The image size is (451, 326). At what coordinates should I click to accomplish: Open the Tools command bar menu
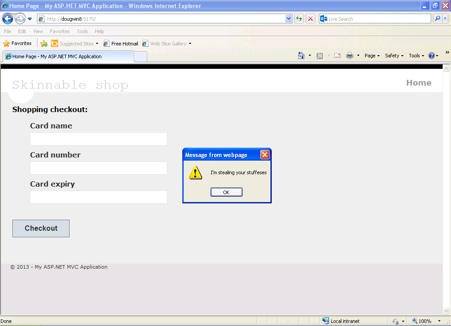[417, 56]
